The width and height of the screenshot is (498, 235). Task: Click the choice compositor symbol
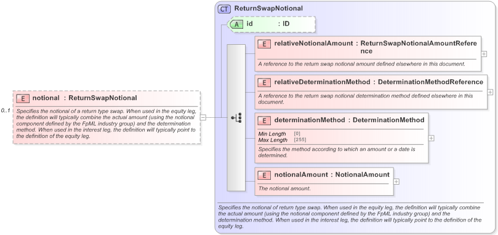coord(236,118)
